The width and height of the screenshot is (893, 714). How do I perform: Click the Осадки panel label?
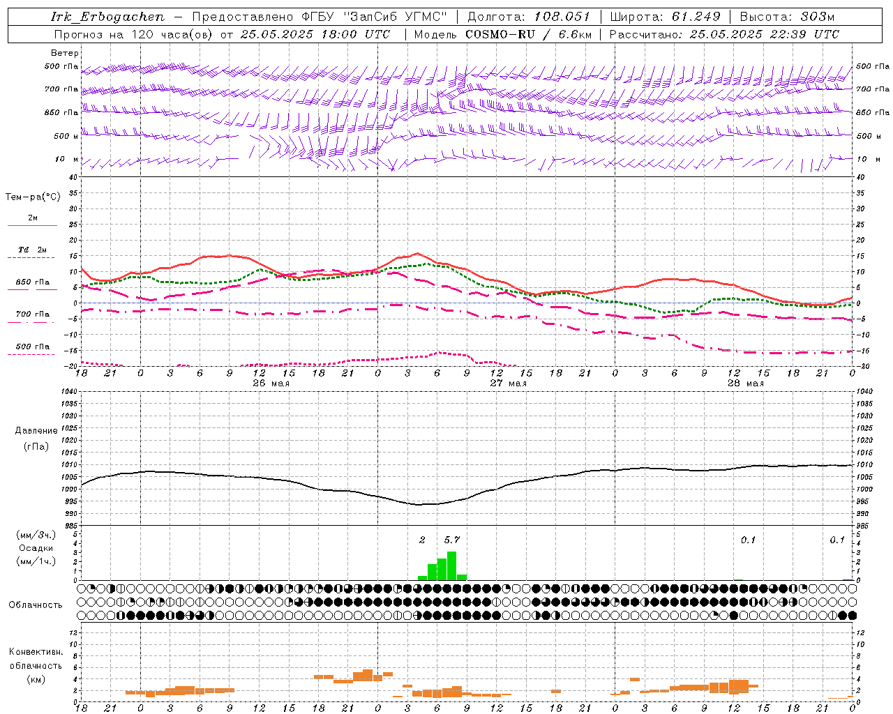pos(36,548)
